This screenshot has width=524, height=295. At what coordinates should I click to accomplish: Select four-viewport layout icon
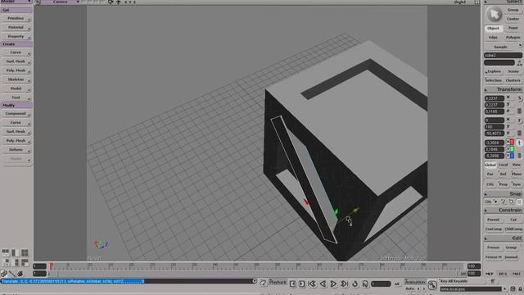25,252
